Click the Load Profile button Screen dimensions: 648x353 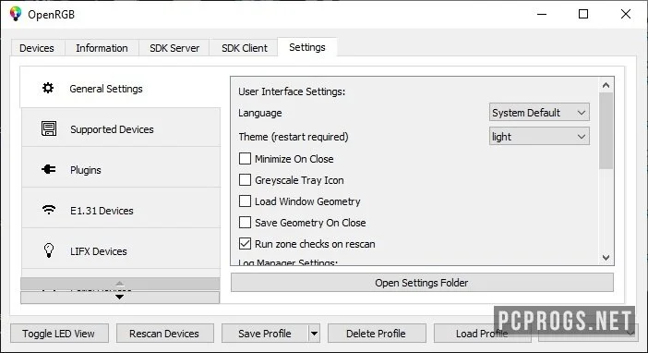pos(482,334)
